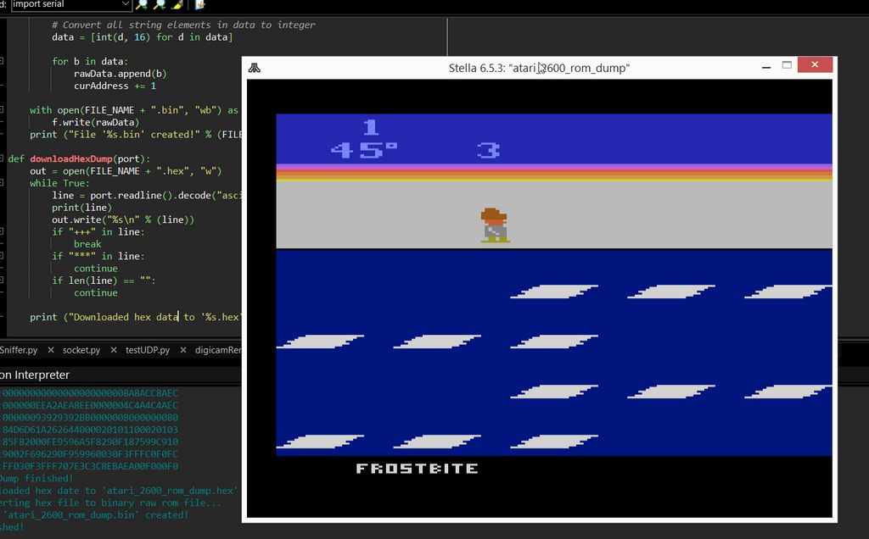Viewport: 869px width, 539px height.
Task: Click interpreter line 'hex file to binary raw rom file...'
Action: click(x=111, y=503)
